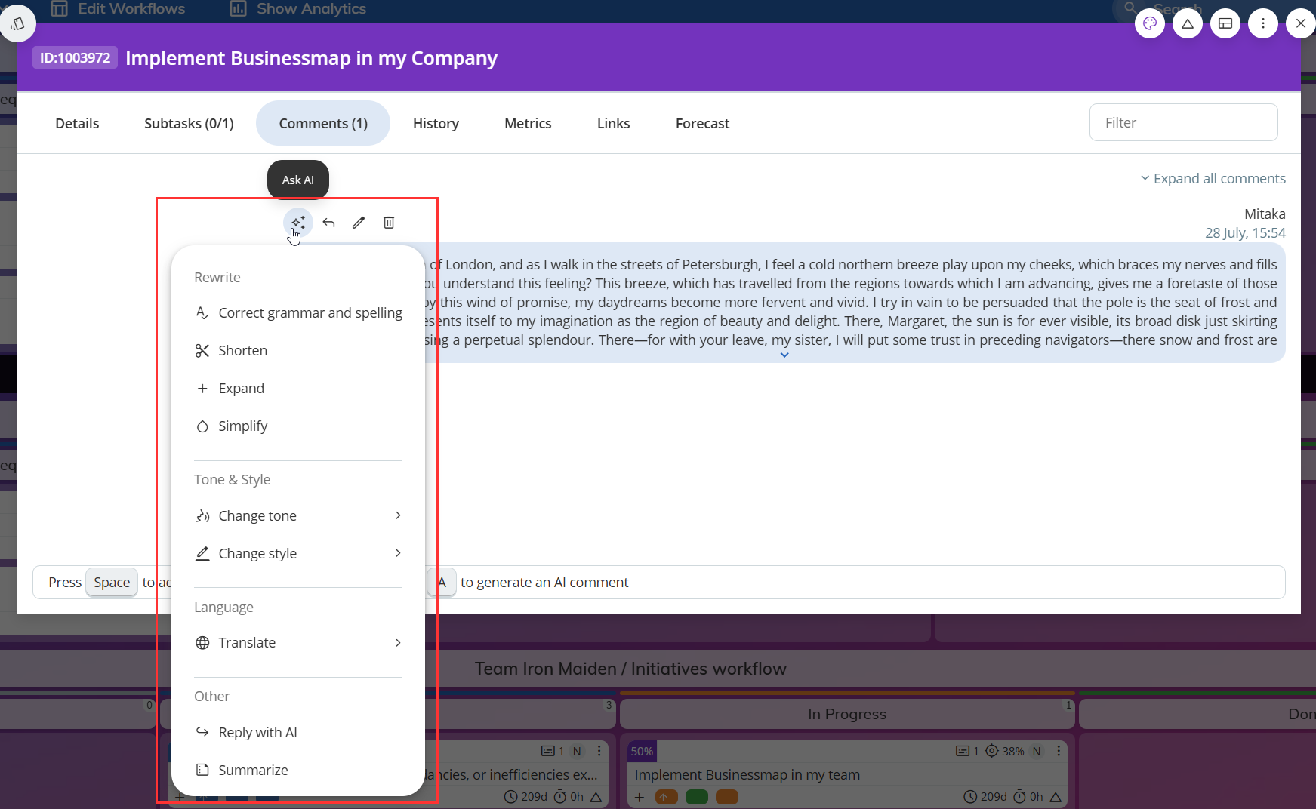Viewport: 1316px width, 809px height.
Task: Click the trash delete comment icon
Action: pyautogui.click(x=389, y=223)
